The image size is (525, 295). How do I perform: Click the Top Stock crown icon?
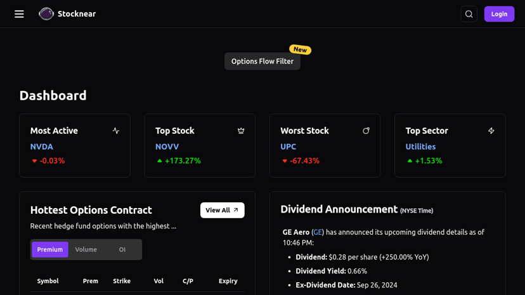[241, 131]
